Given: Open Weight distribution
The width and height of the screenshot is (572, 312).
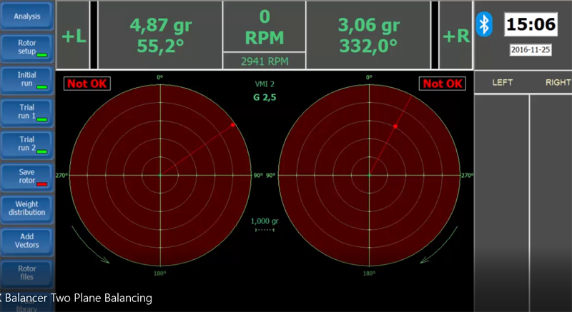Looking at the screenshot, I should click(x=27, y=208).
